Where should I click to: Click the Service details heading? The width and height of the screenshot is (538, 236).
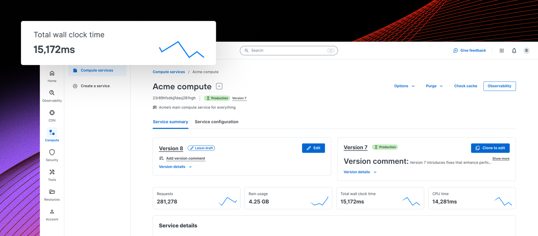[x=178, y=226]
